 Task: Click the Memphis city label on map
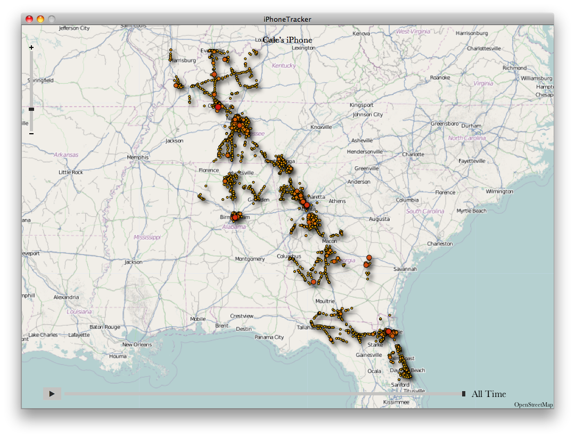138,157
